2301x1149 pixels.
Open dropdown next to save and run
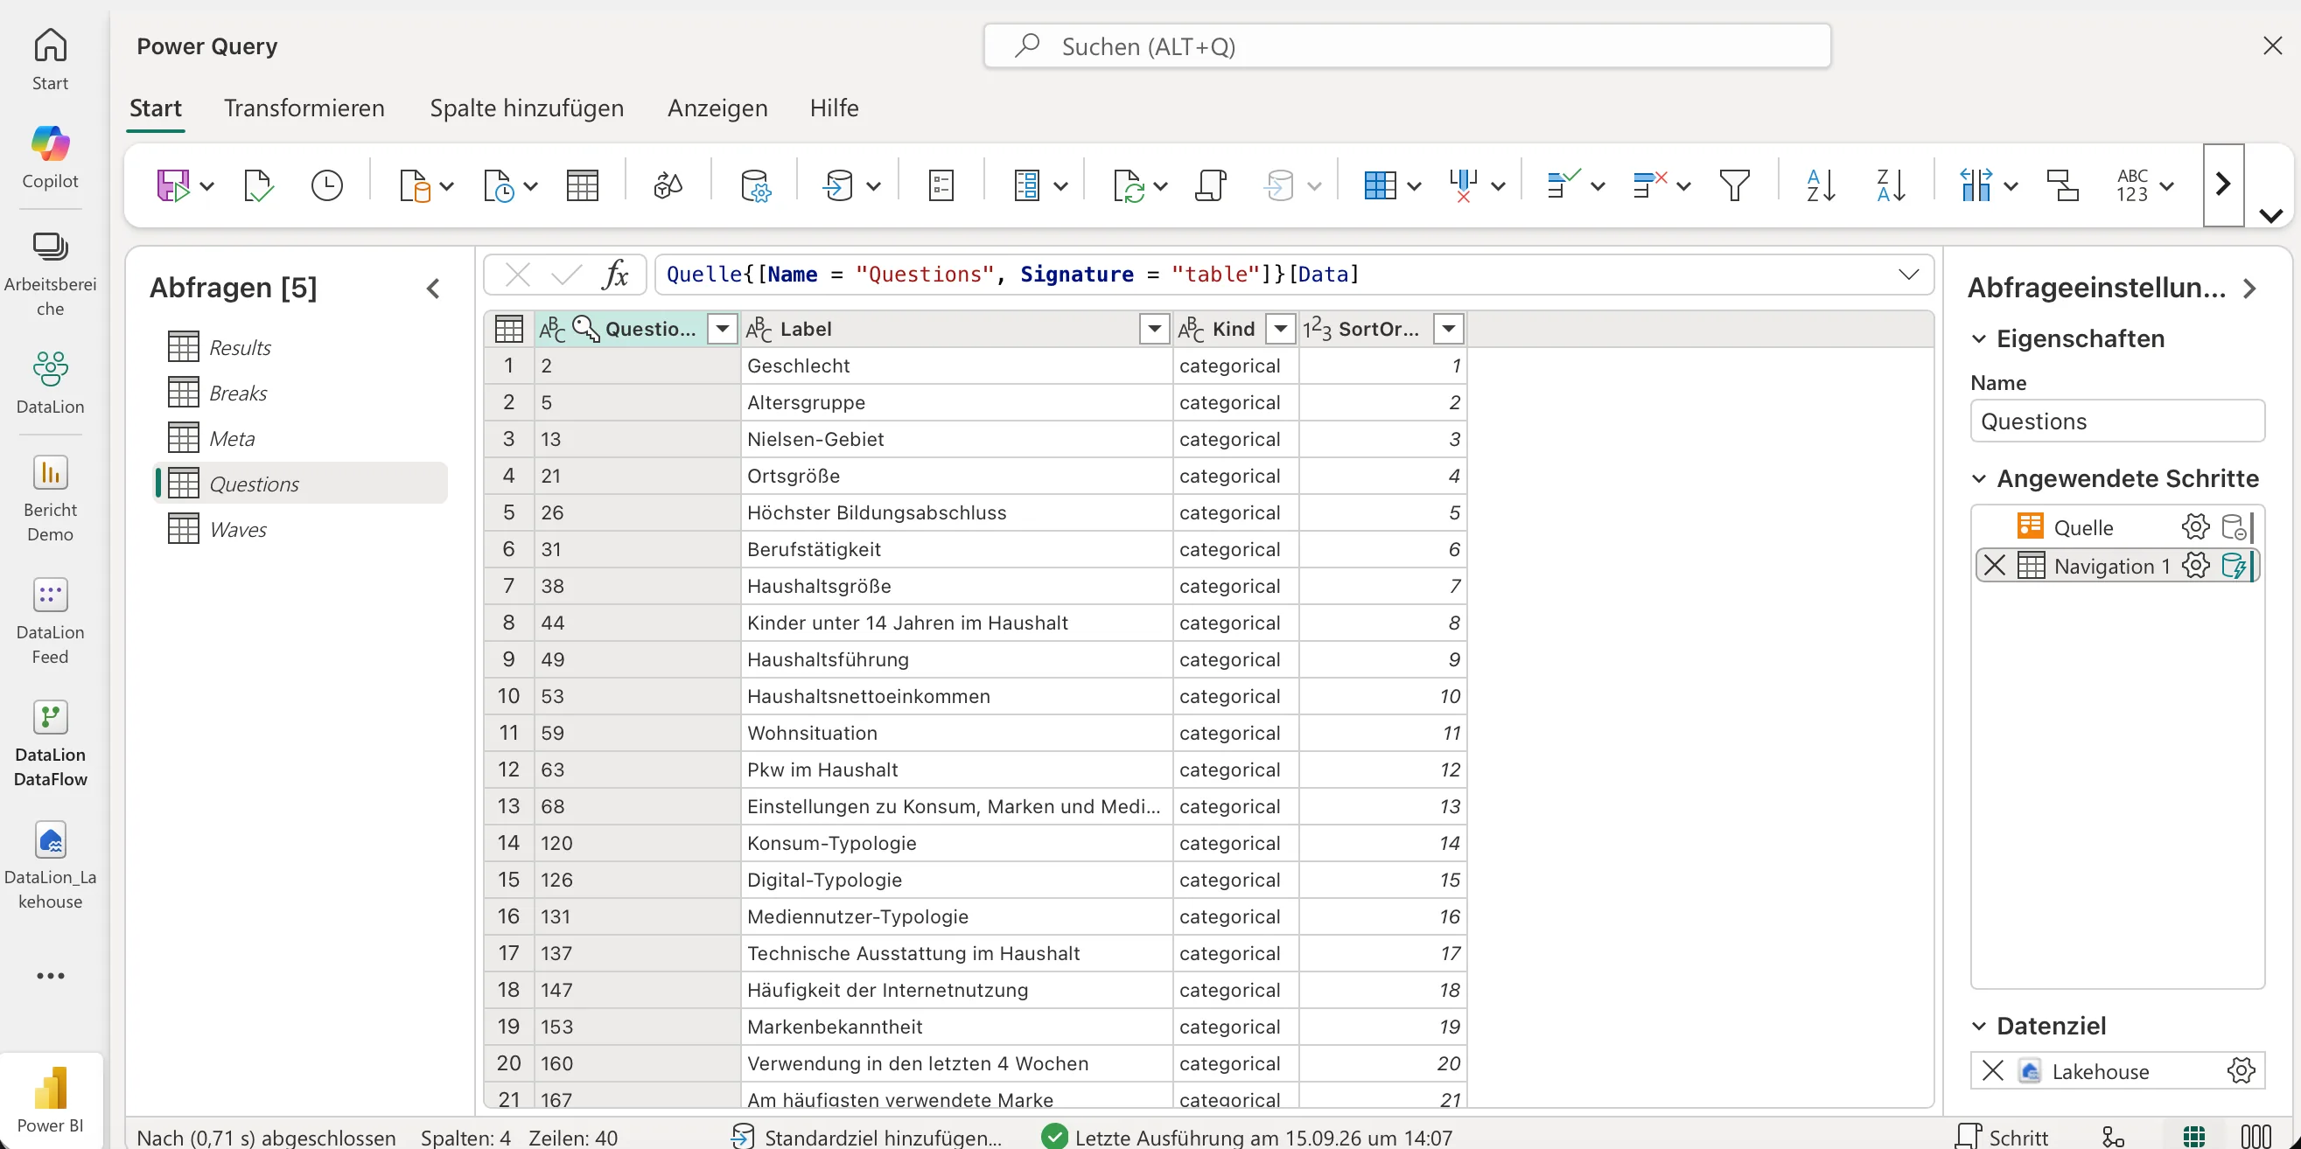pyautogui.click(x=207, y=186)
